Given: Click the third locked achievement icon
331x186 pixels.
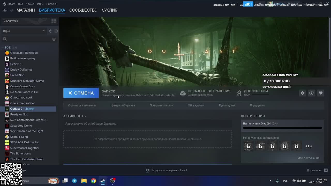Looking at the screenshot, I should (x=272, y=146).
